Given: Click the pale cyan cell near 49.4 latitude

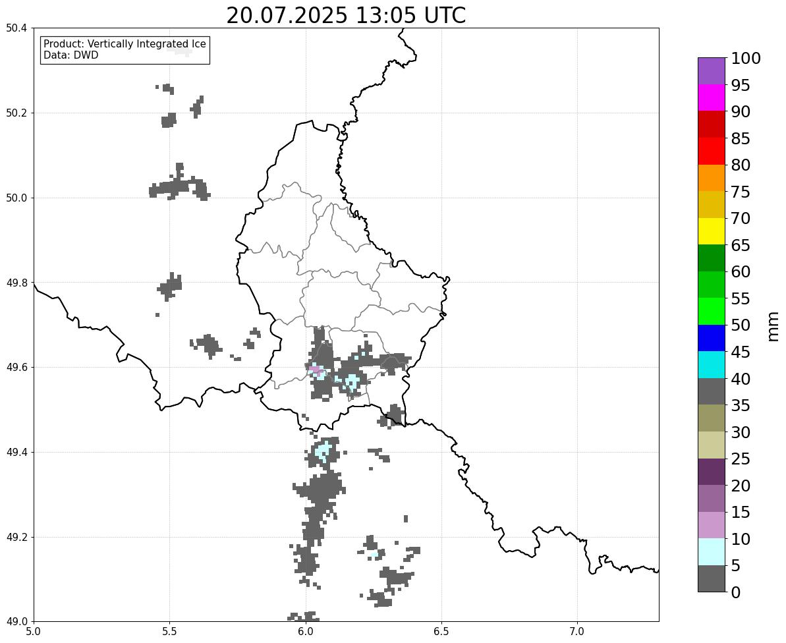Looking at the screenshot, I should [323, 450].
